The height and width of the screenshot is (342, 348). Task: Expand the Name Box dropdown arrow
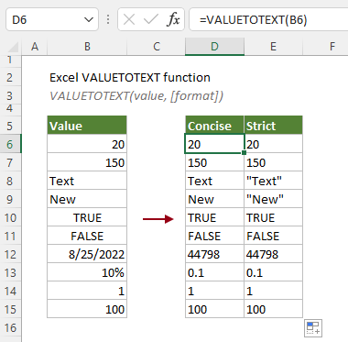tap(89, 20)
